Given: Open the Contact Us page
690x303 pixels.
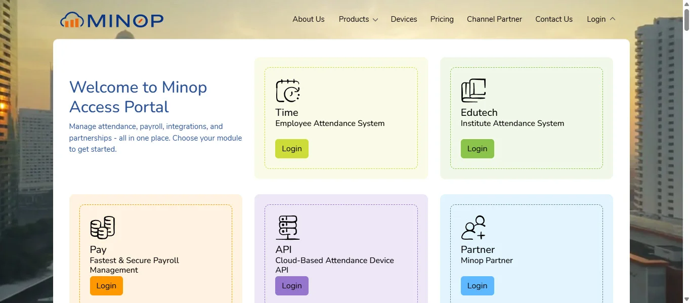Looking at the screenshot, I should (554, 19).
